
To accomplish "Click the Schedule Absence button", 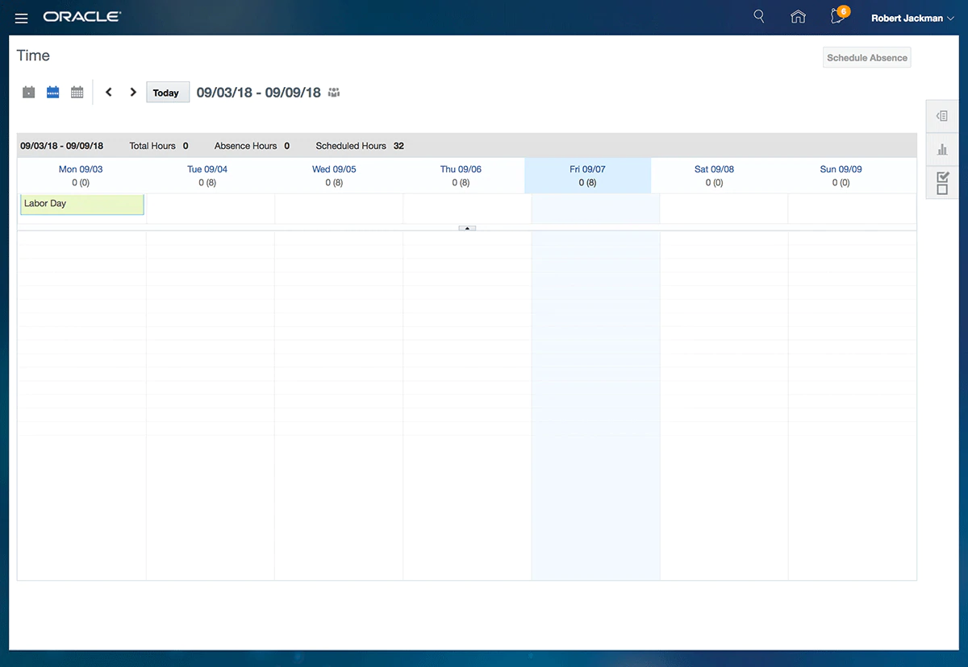I will coord(866,58).
